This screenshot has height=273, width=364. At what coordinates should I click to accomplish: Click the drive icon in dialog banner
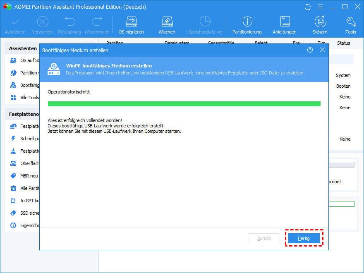click(x=54, y=69)
